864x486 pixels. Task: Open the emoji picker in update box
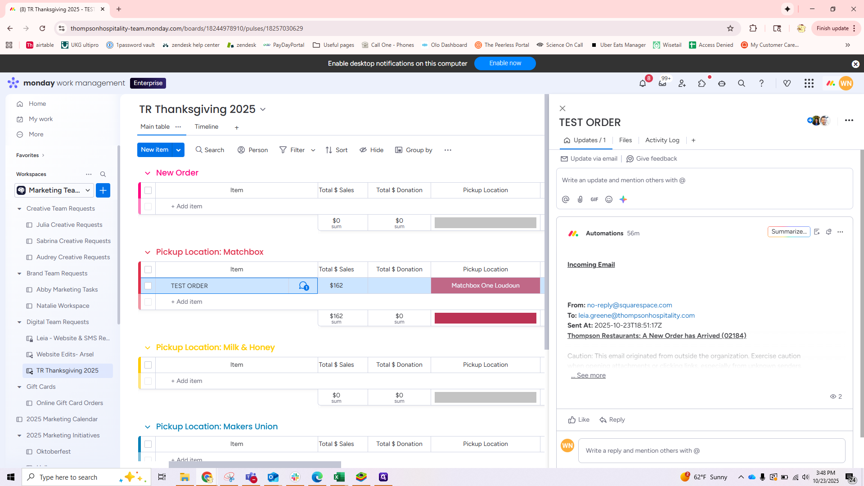pyautogui.click(x=609, y=199)
